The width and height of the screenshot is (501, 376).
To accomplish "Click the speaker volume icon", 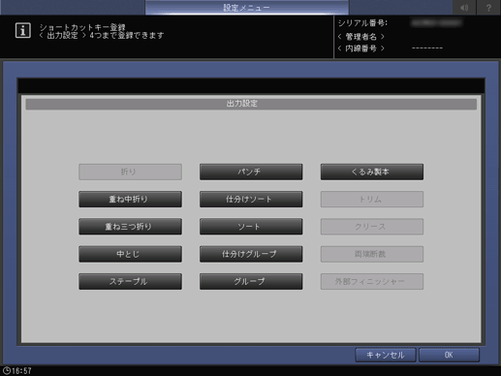I will click(464, 8).
